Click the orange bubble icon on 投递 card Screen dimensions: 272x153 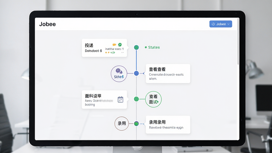coord(114,45)
